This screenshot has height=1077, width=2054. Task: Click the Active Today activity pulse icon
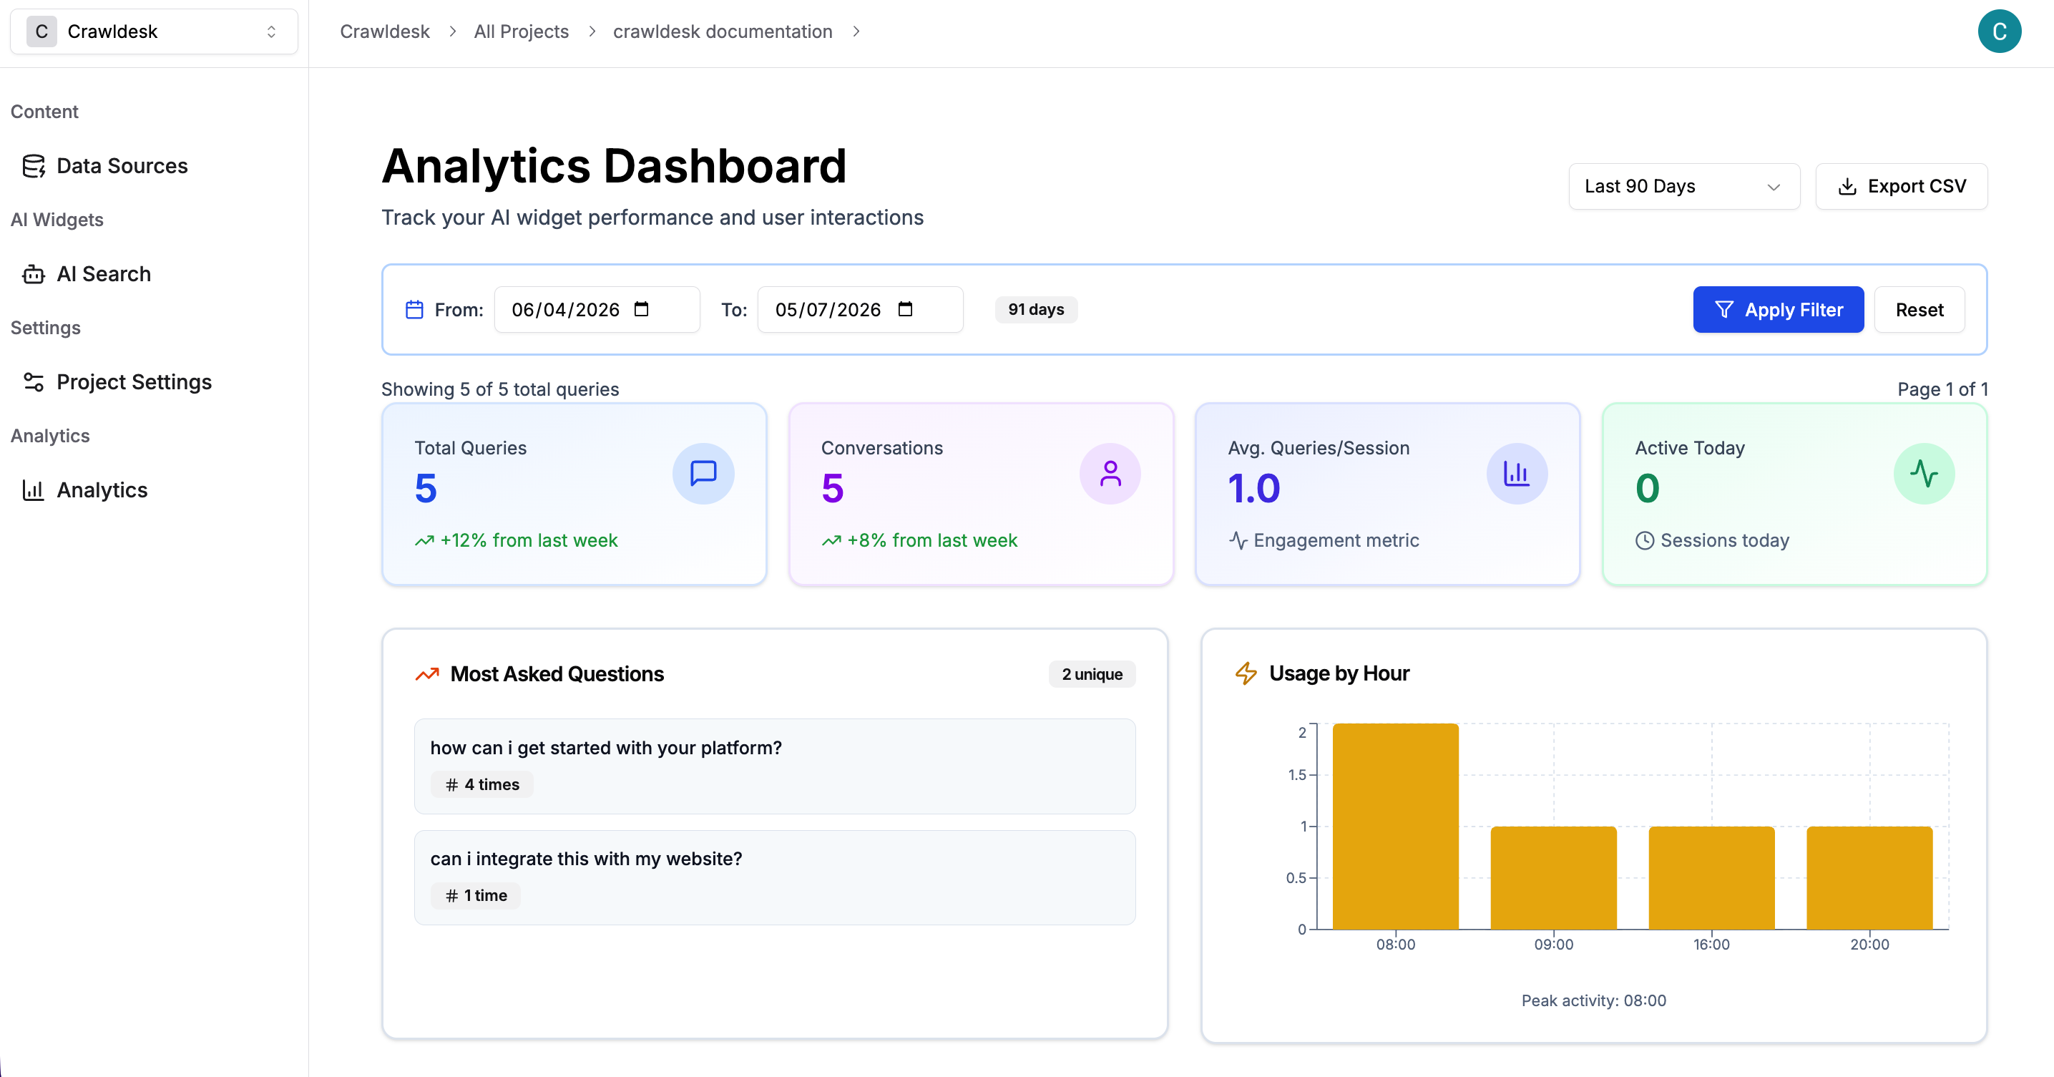click(x=1924, y=473)
